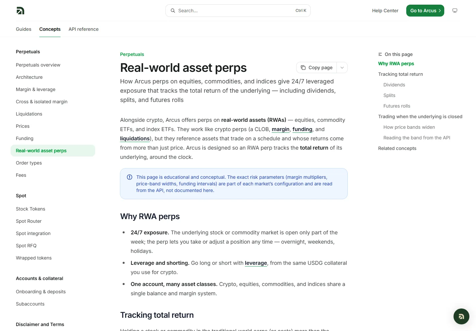The height and width of the screenshot is (331, 476).
Task: Open the Subaccounts sidebar page
Action: coord(30,304)
